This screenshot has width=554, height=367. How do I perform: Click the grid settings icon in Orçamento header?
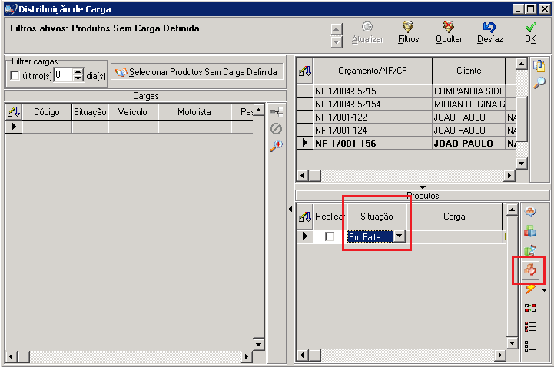(x=305, y=71)
